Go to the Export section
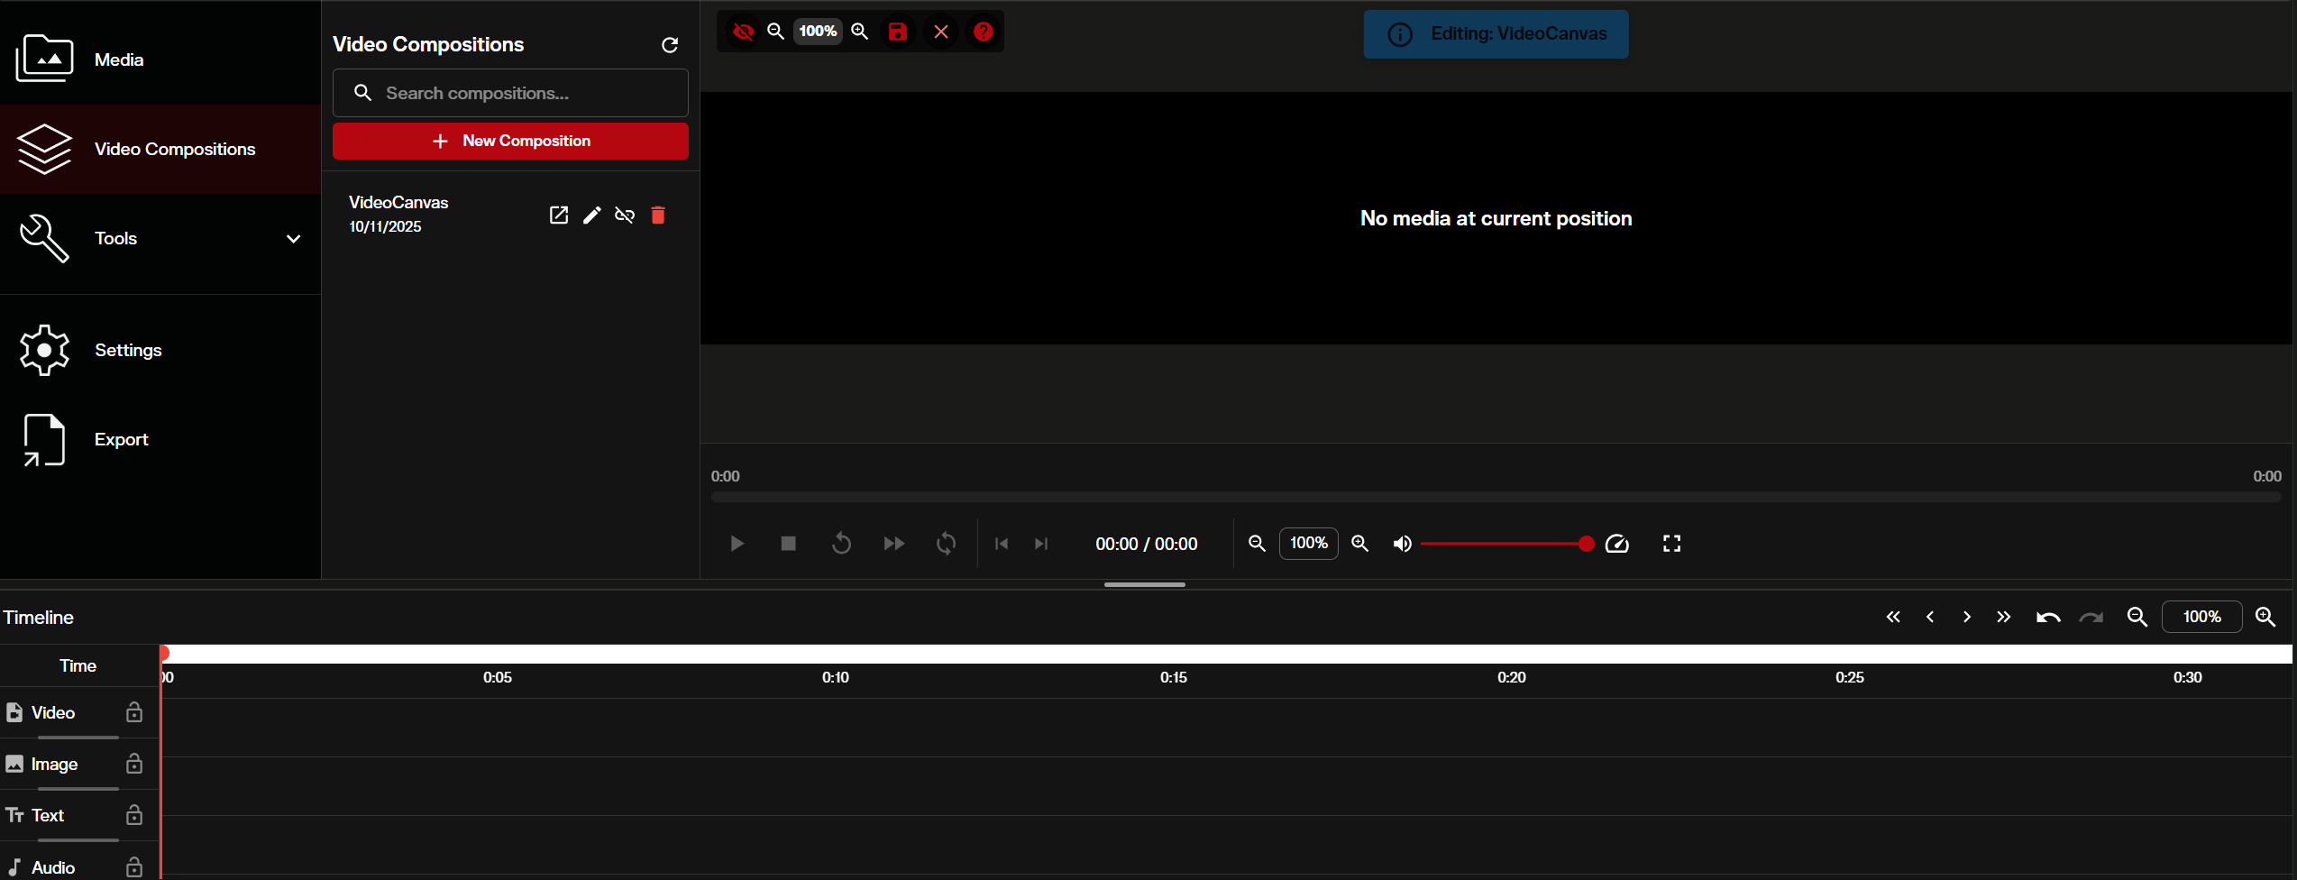This screenshot has width=2297, height=880. pyautogui.click(x=121, y=440)
